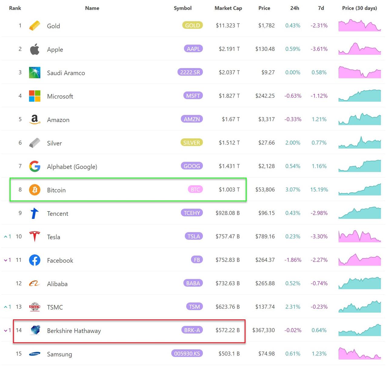Screen dimensions: 388x366
Task: Click the Amazon logo icon
Action: click(35, 119)
